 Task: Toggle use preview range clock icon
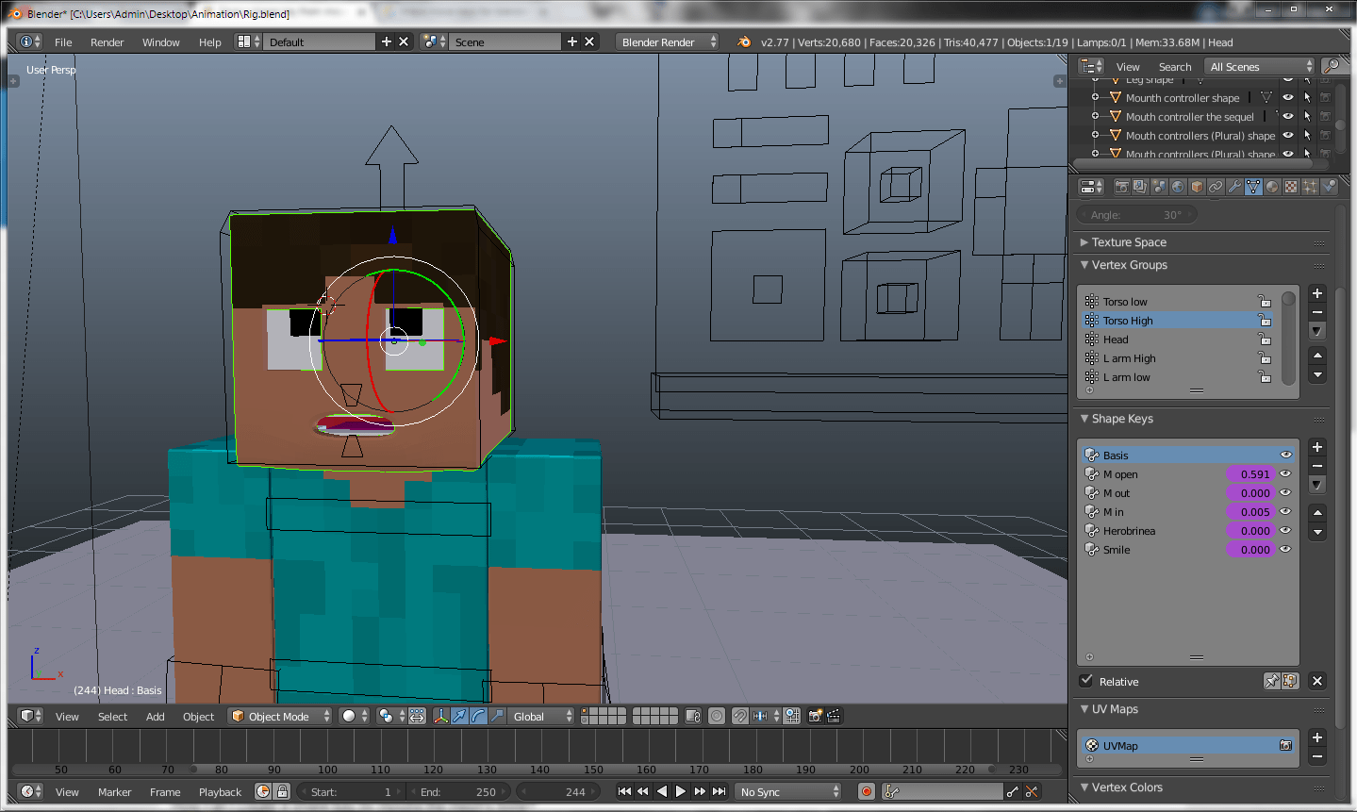(263, 791)
